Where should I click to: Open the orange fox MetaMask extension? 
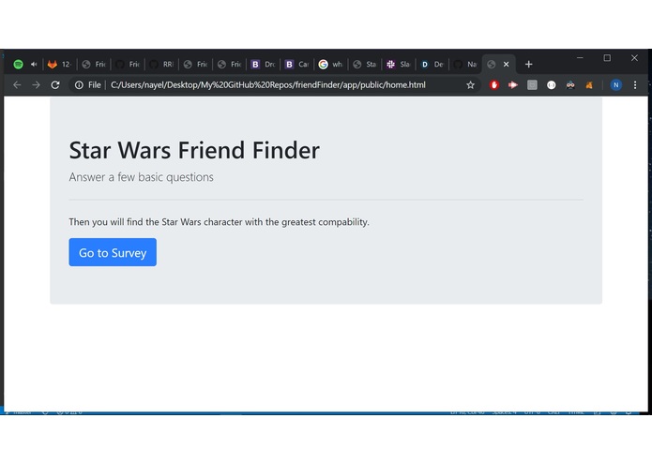point(589,85)
